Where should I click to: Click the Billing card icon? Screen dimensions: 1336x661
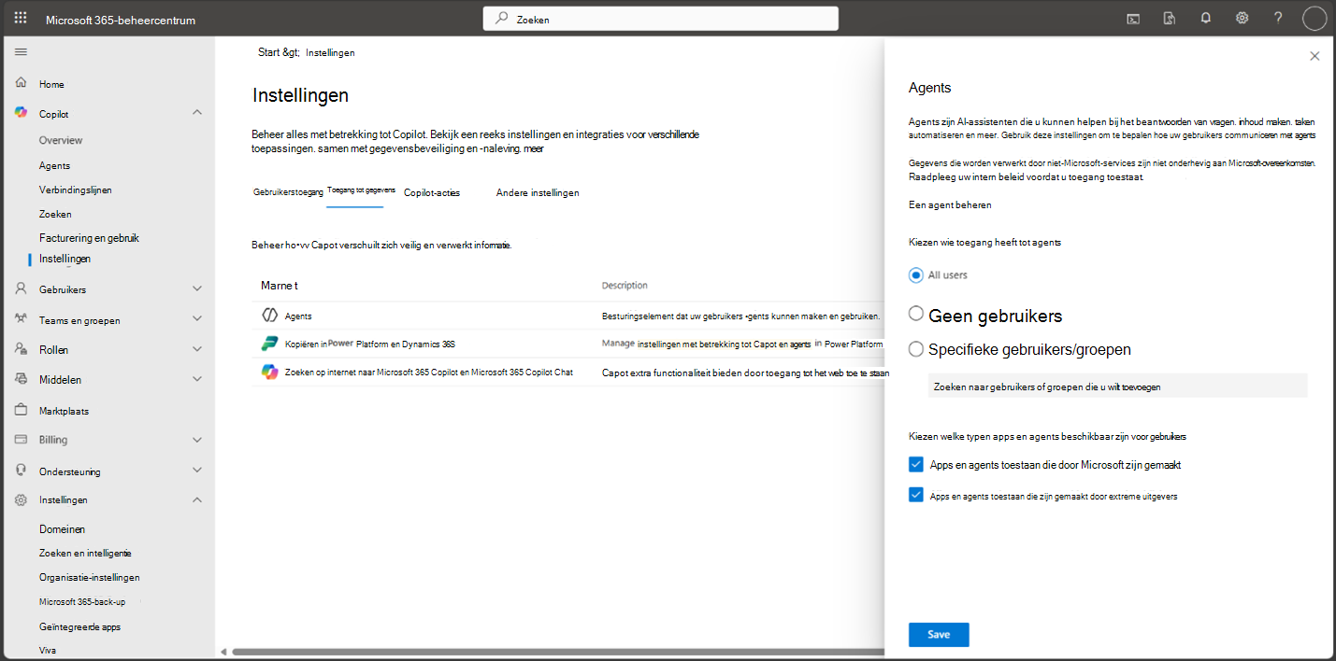tap(21, 440)
